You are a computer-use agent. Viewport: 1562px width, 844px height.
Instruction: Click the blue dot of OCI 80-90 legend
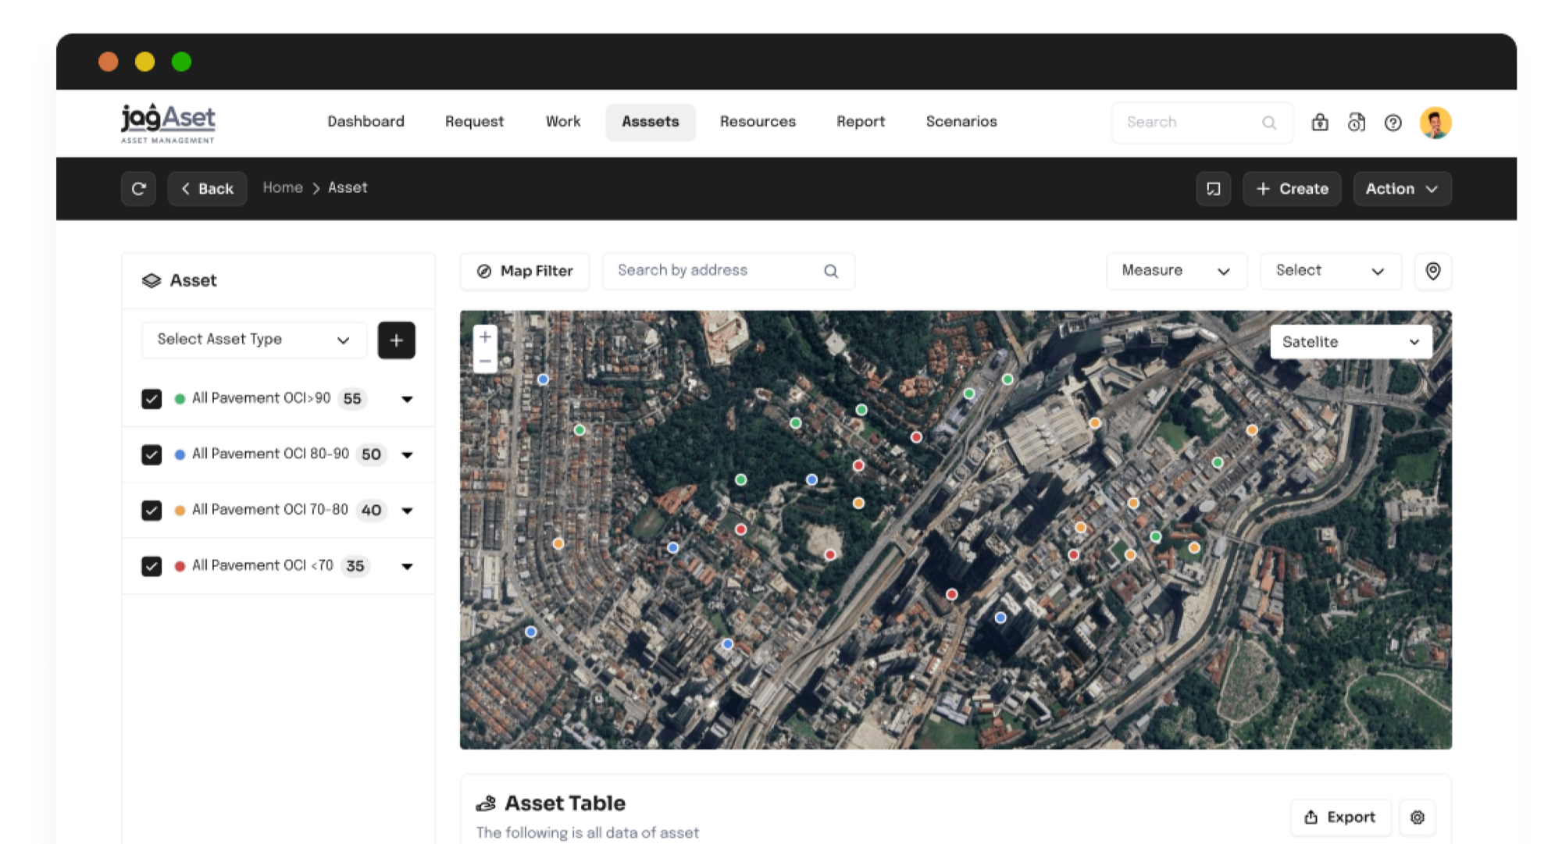[180, 454]
